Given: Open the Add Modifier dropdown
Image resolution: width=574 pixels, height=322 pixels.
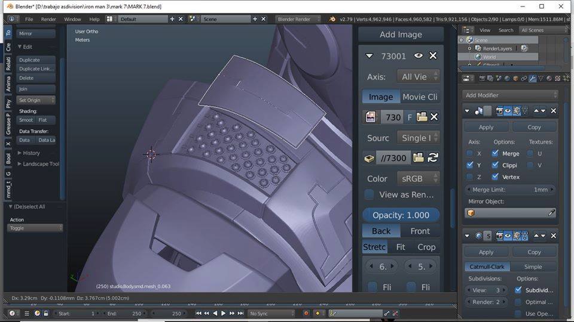Looking at the screenshot, I should point(510,95).
